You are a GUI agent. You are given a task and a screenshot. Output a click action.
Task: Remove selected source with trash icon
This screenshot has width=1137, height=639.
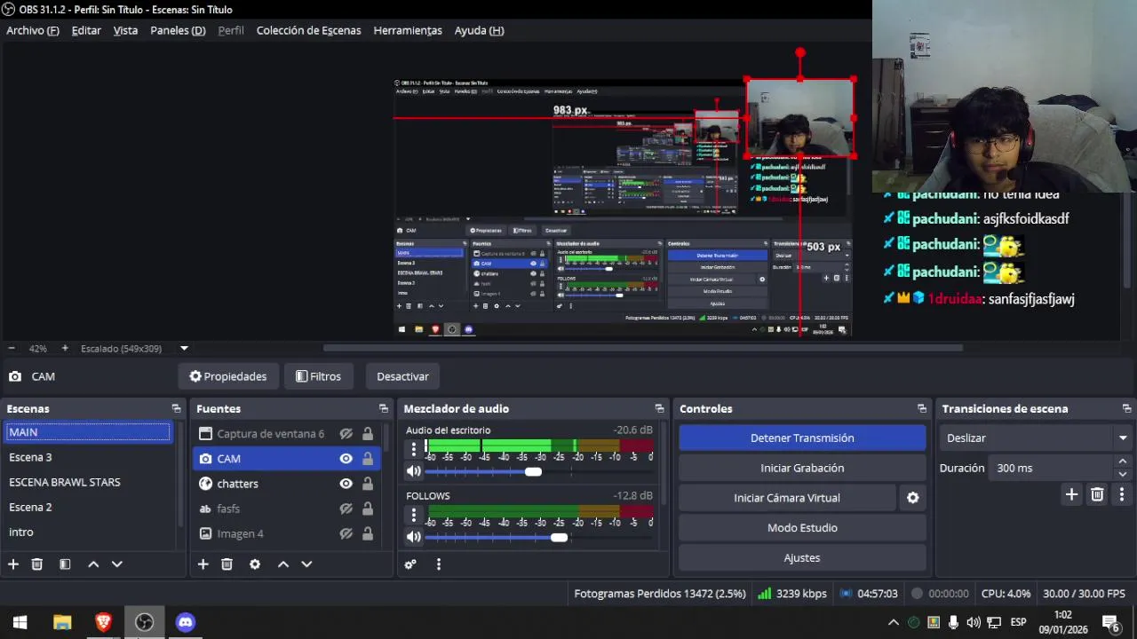[227, 564]
